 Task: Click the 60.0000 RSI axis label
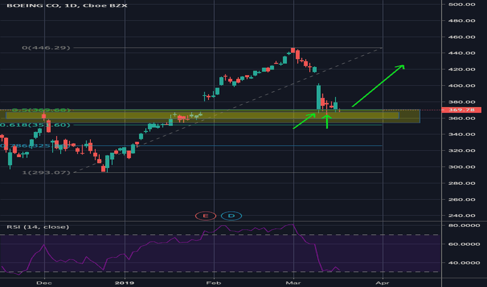(x=464, y=244)
